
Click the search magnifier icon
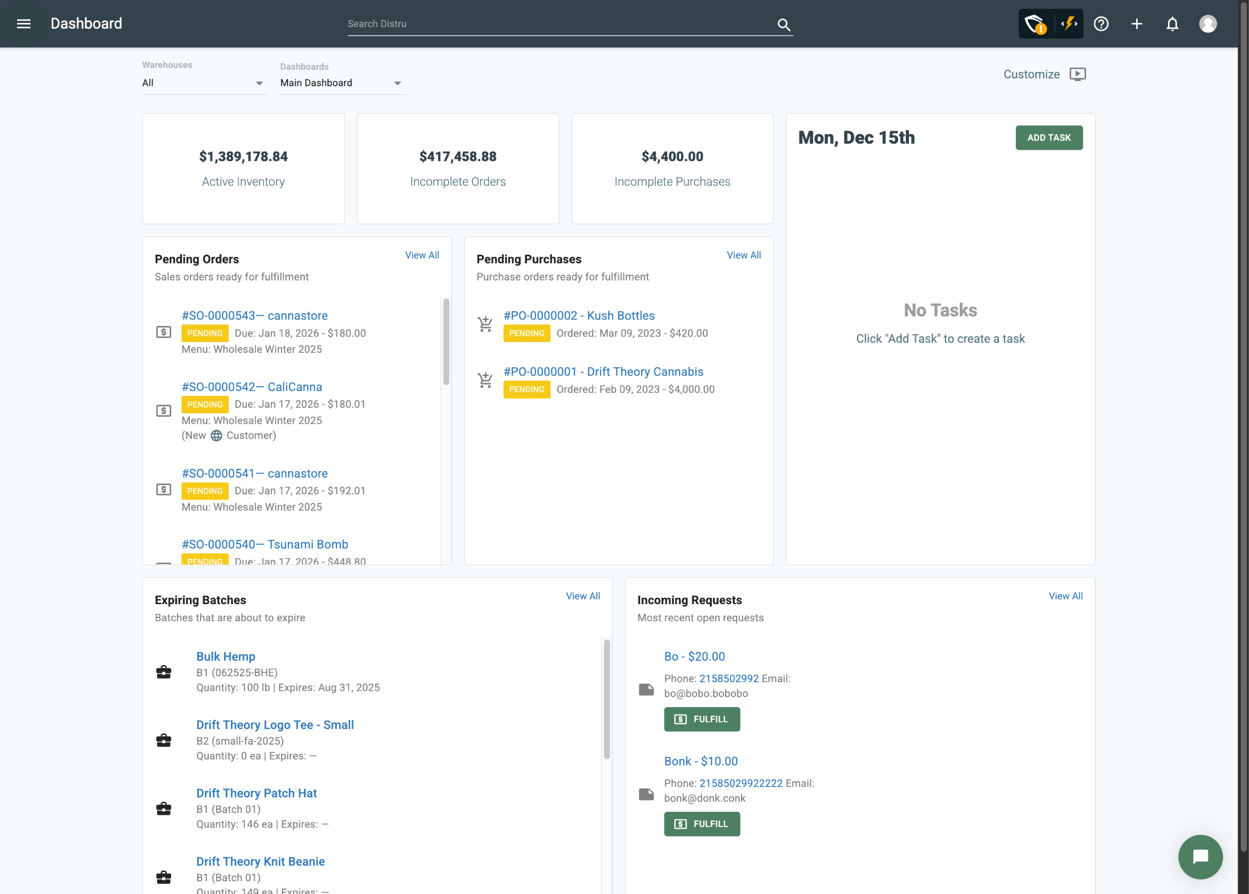coord(784,25)
